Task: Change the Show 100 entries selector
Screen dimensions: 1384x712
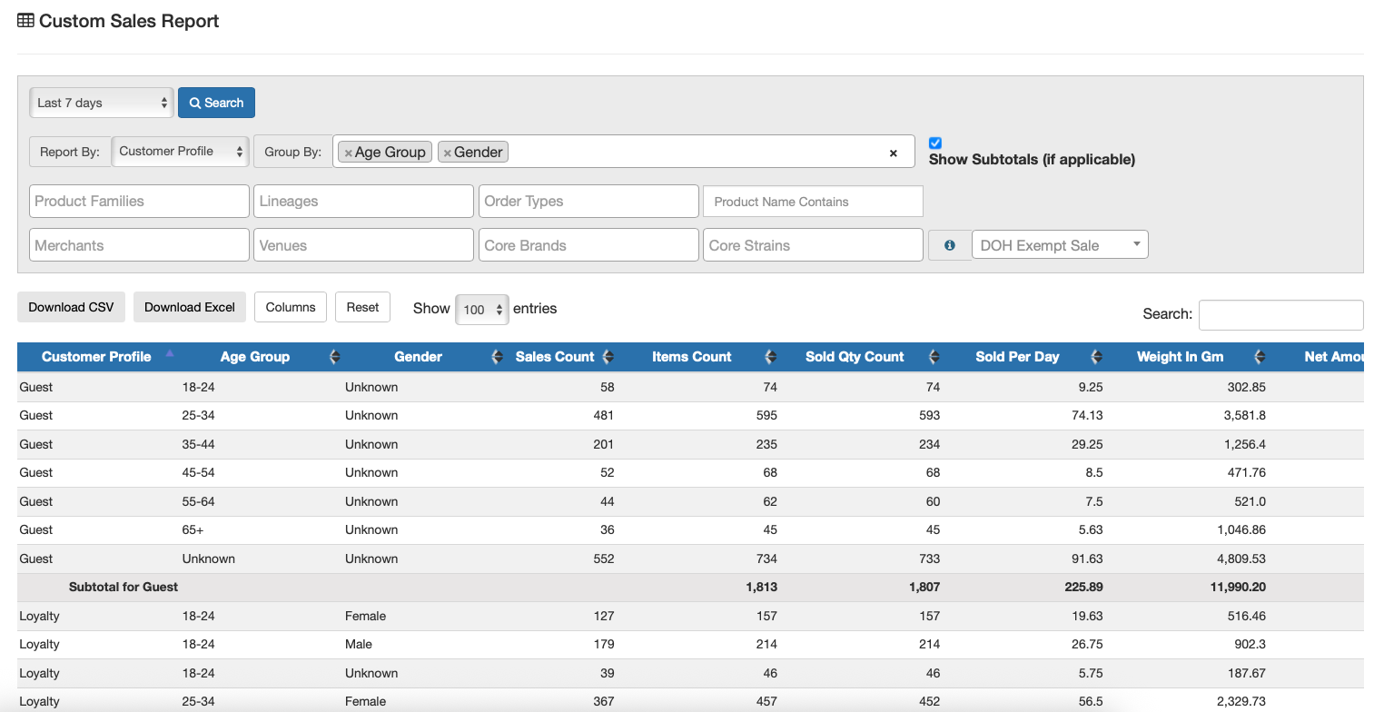Action: pos(481,310)
